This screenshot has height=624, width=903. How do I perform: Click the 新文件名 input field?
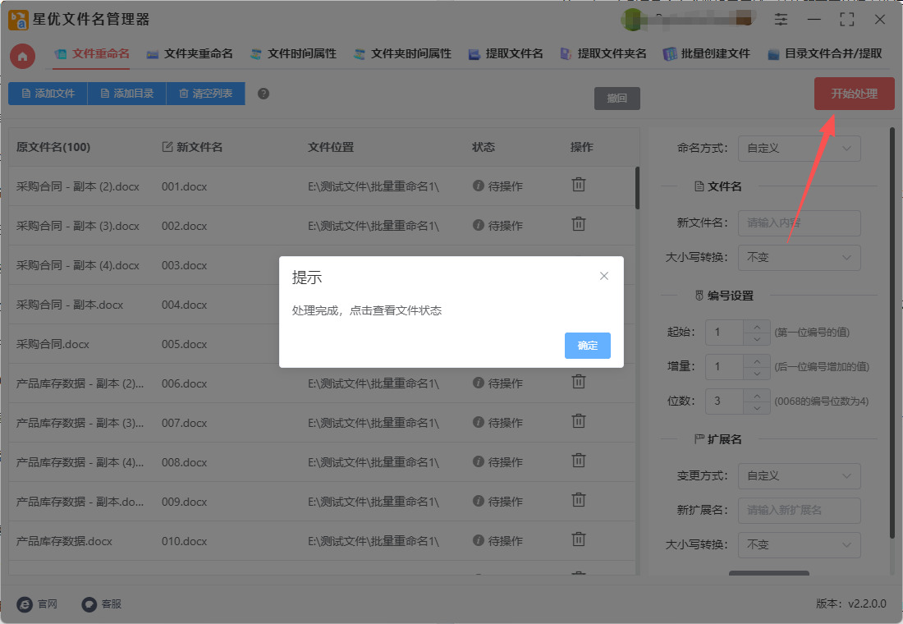[800, 223]
